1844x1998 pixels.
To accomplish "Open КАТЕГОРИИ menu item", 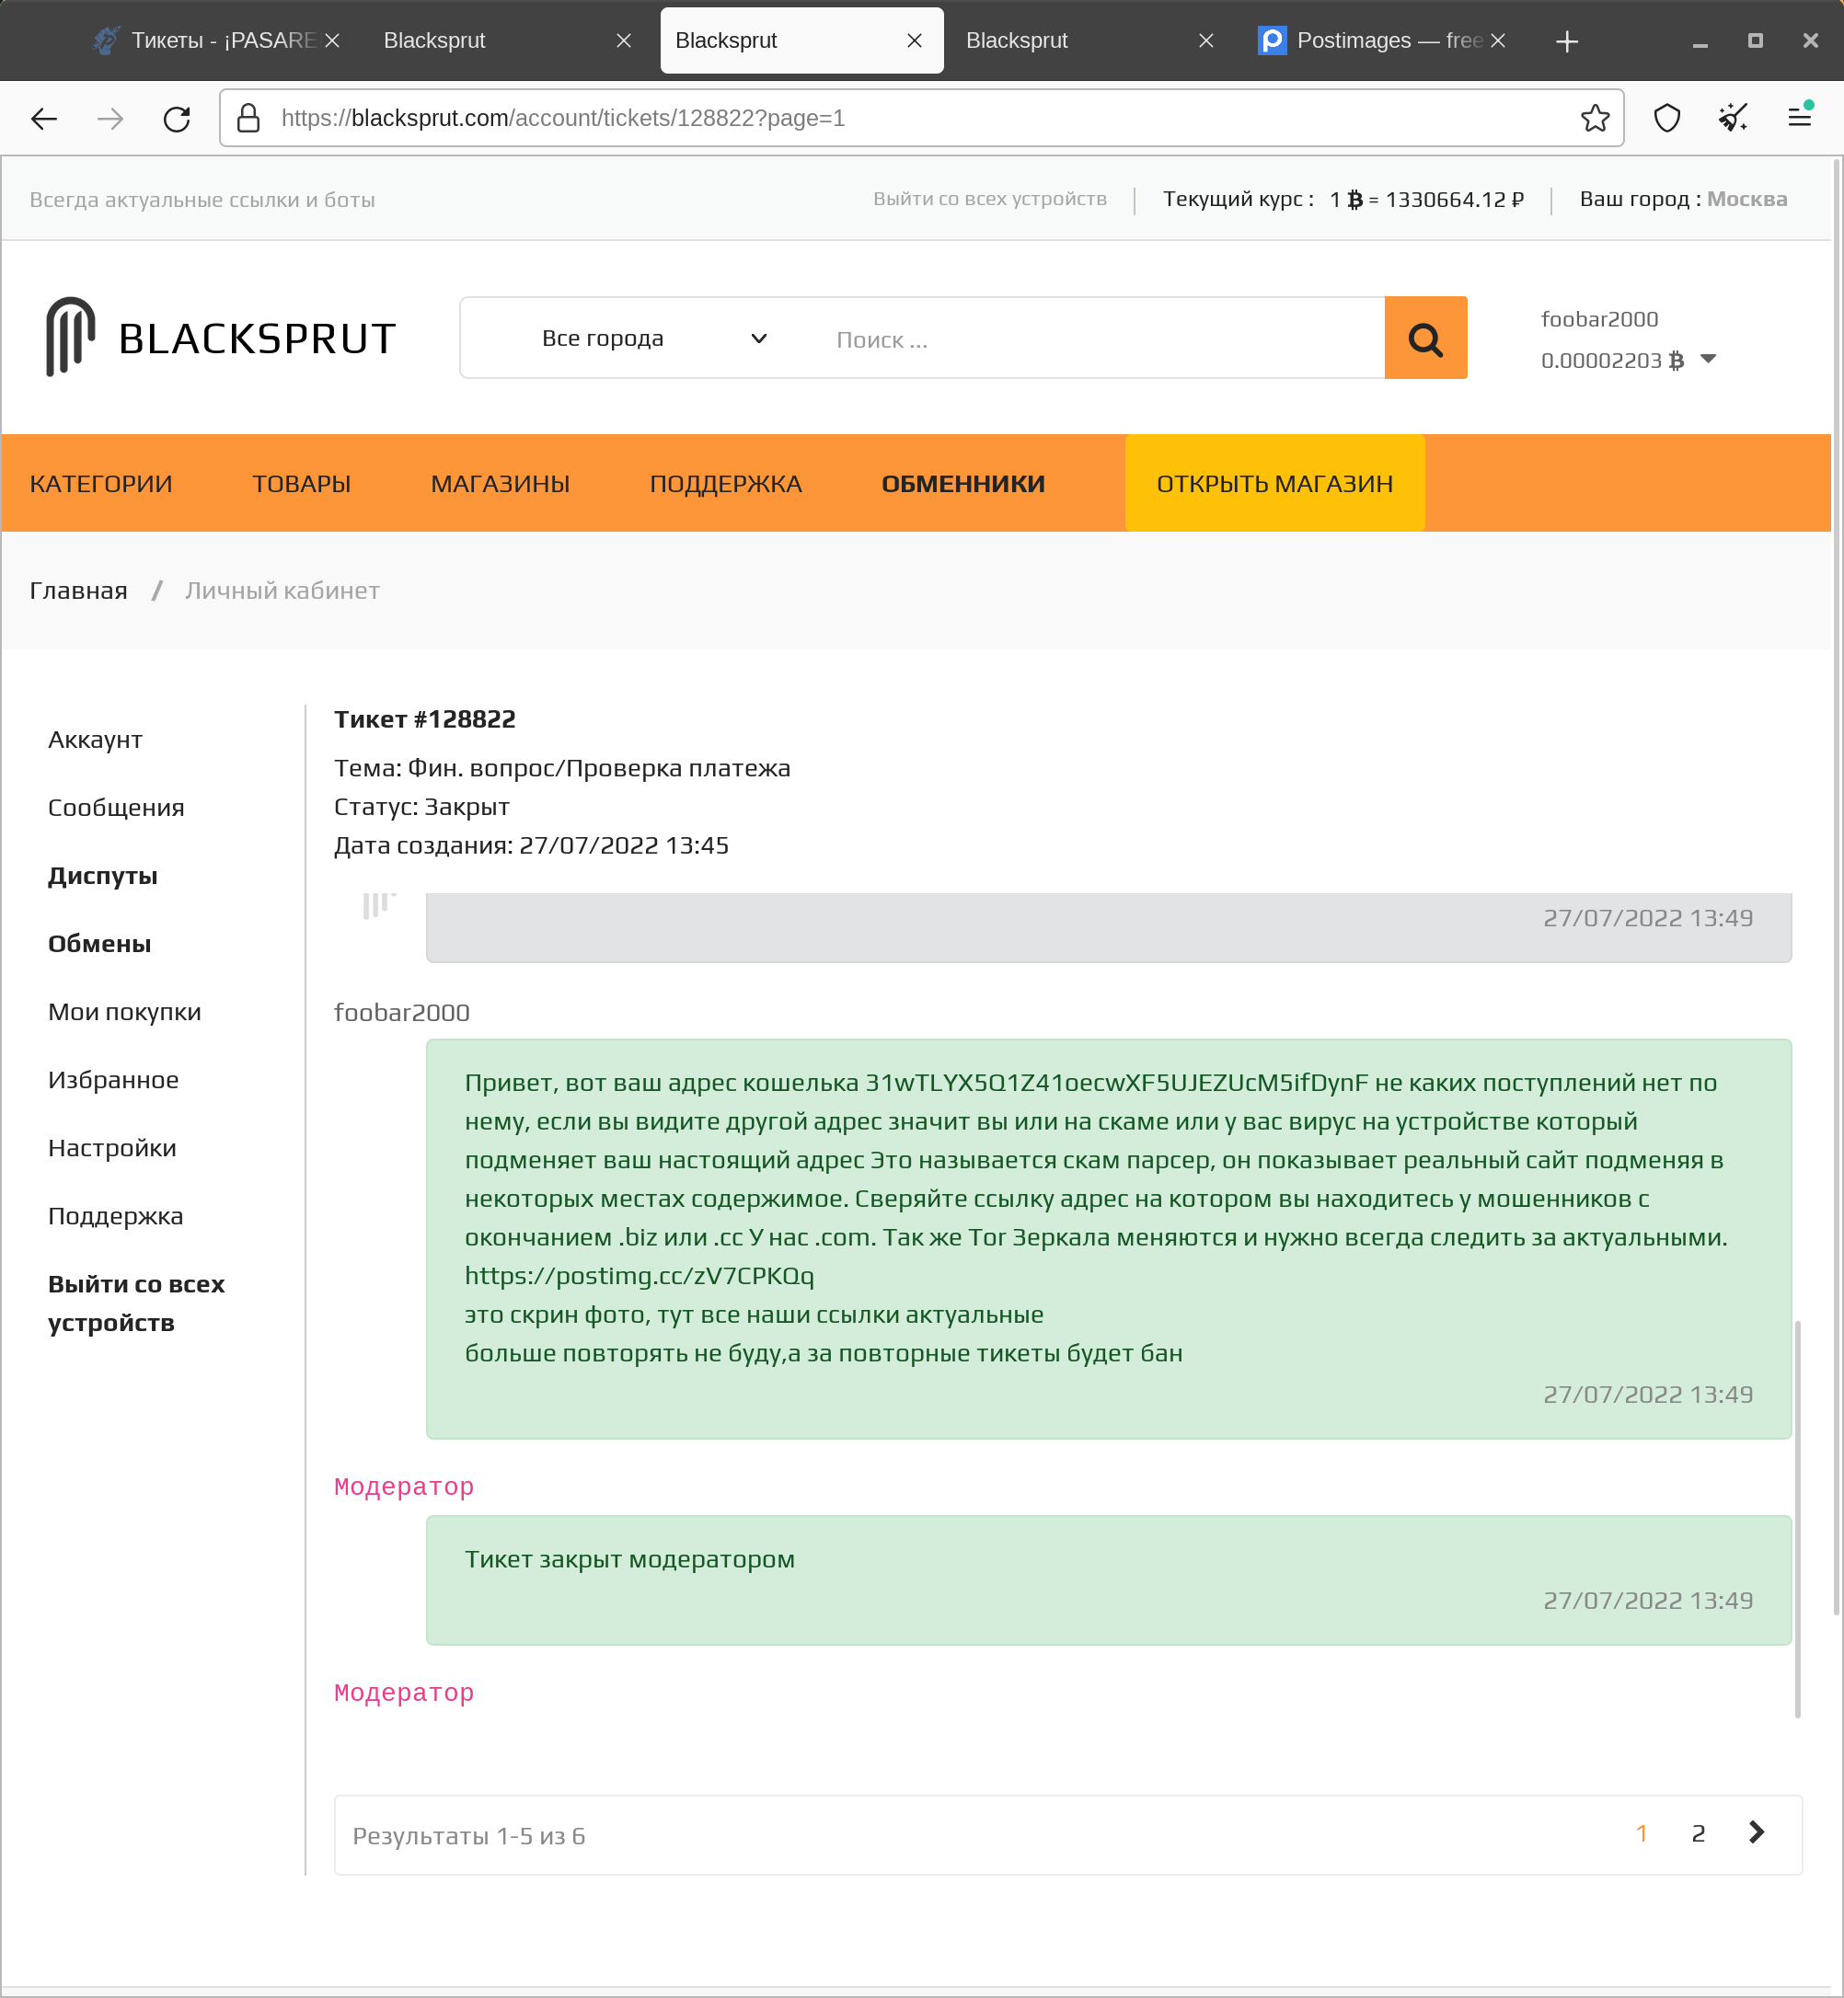I will 101,484.
